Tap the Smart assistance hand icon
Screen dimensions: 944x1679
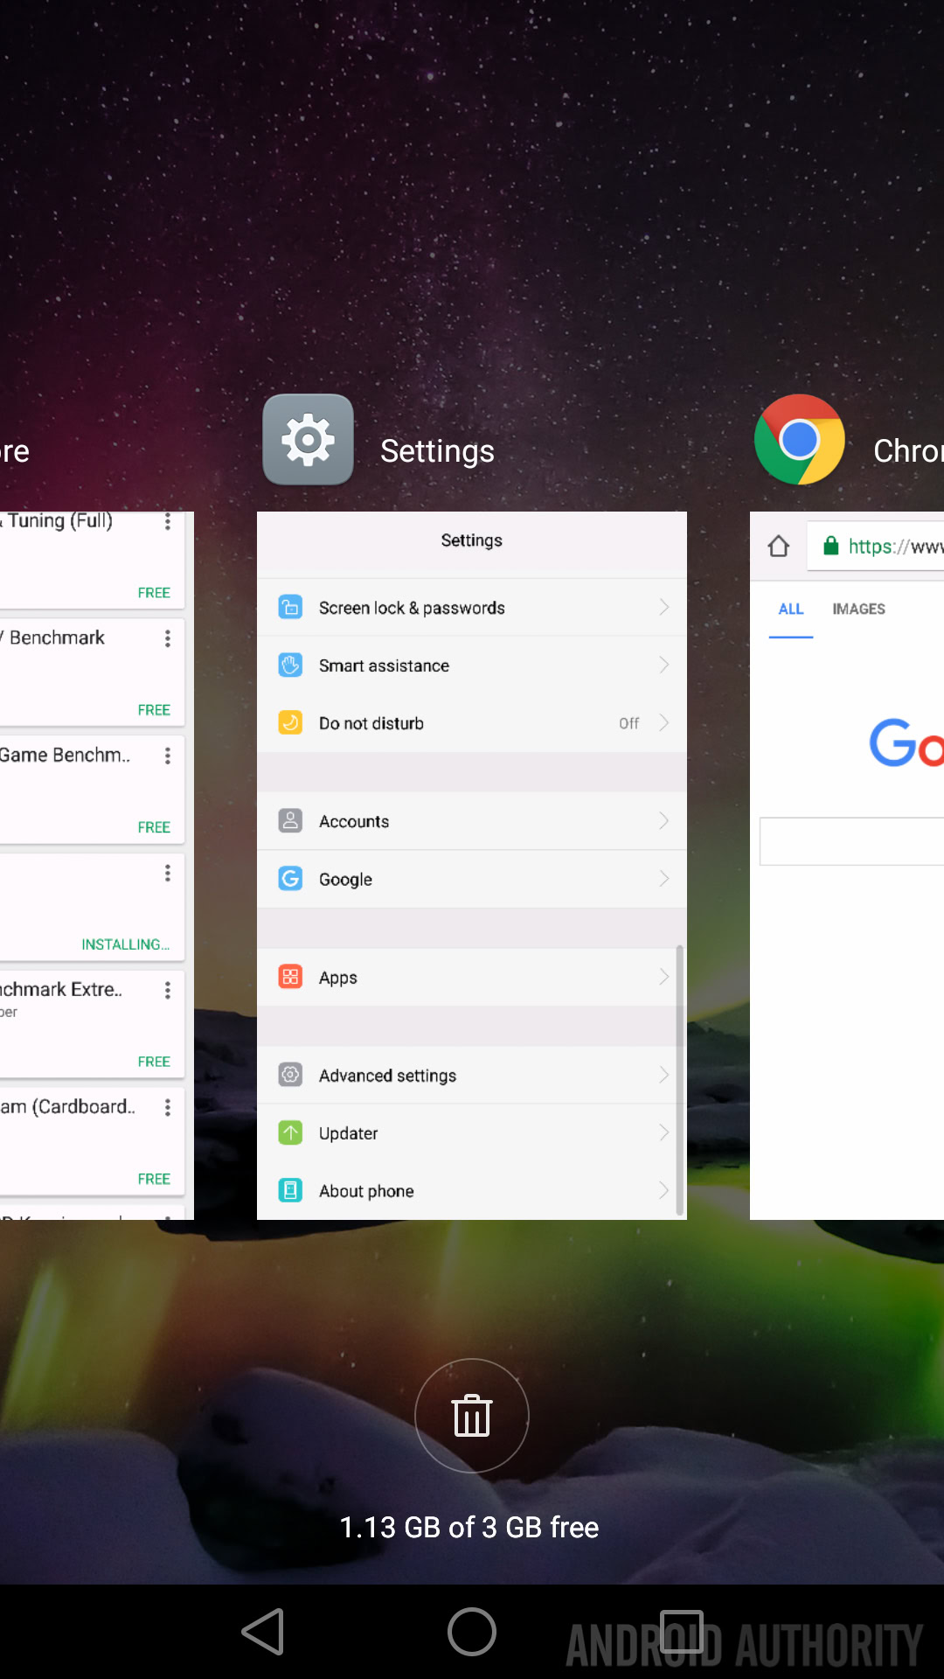(x=290, y=665)
